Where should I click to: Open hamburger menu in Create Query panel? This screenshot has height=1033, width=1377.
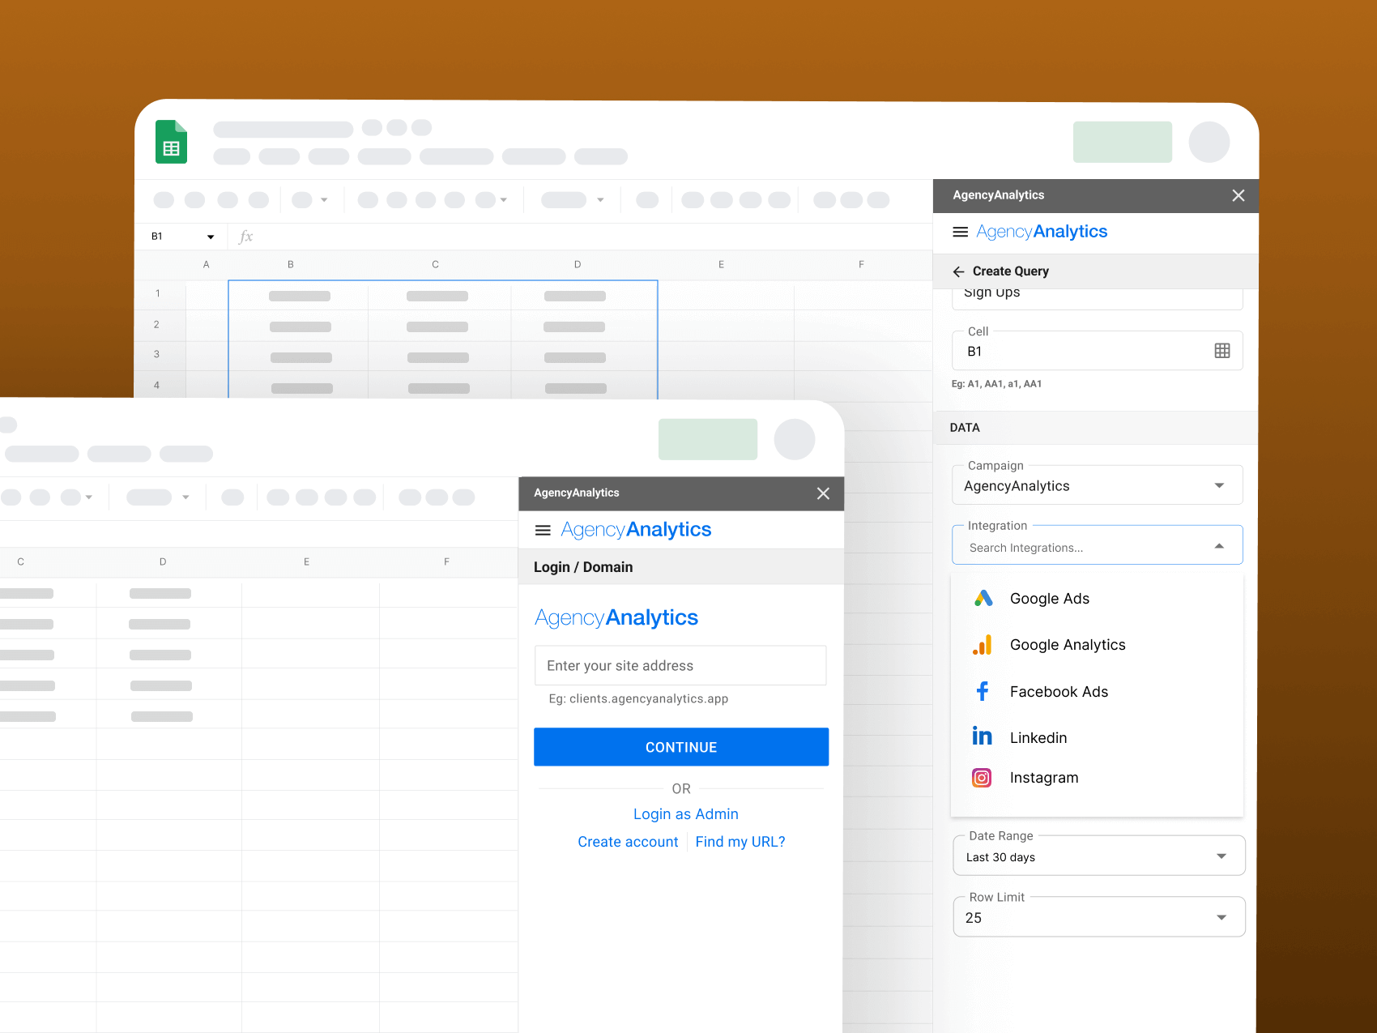tap(960, 232)
